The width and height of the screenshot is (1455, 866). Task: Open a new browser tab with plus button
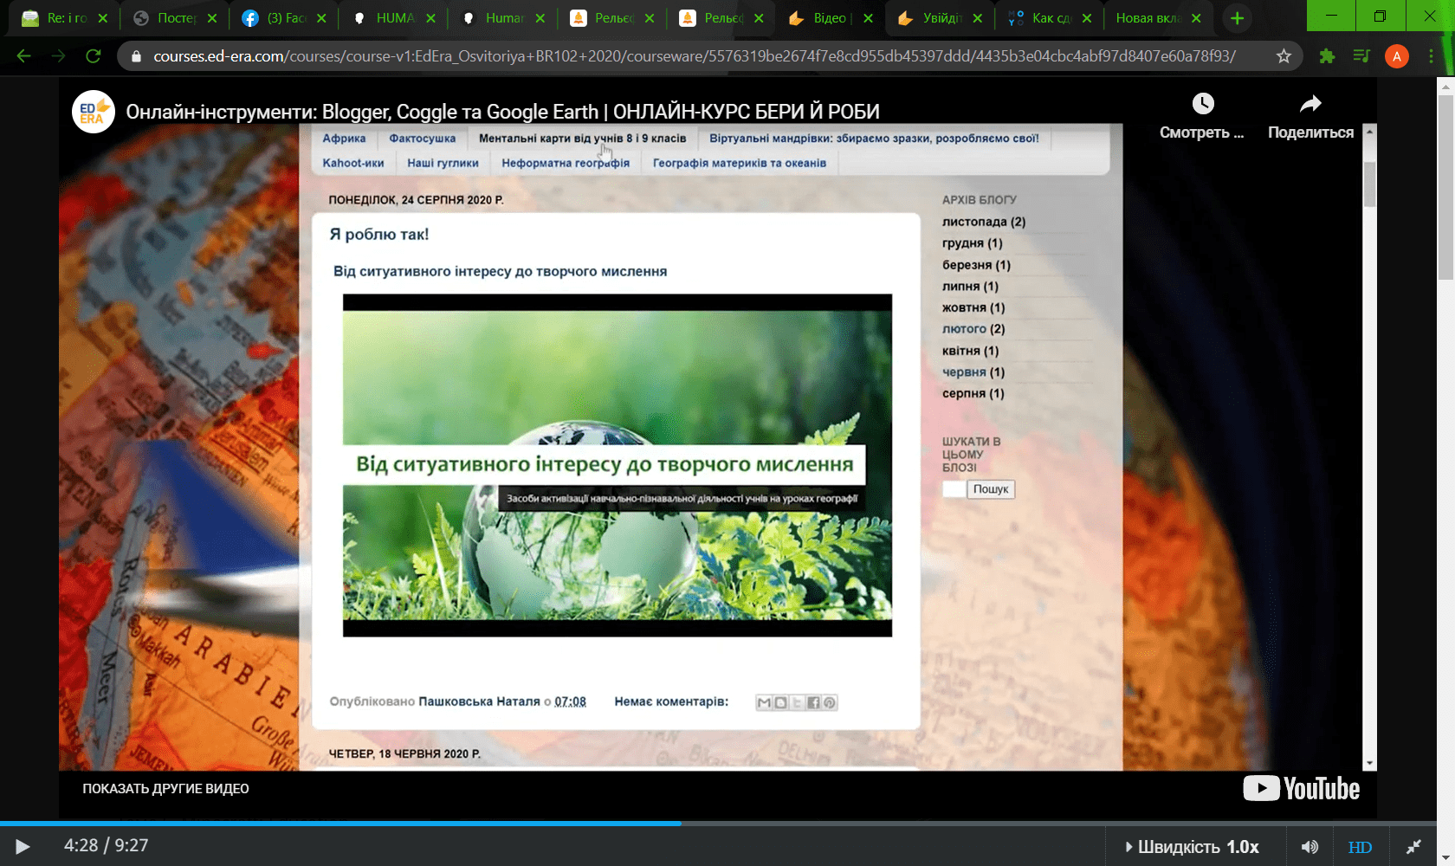tap(1238, 18)
